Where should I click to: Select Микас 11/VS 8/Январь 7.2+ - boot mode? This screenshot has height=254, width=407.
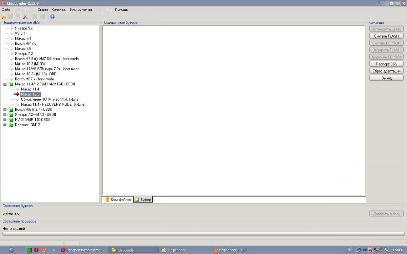[x=47, y=69]
